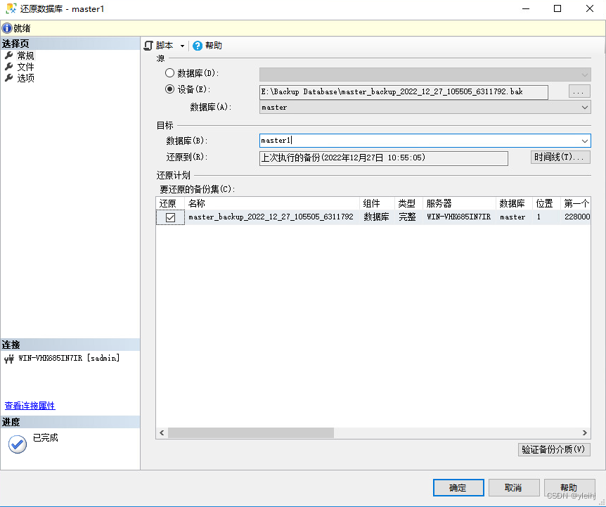Open the source 数据库(A) dropdown showing master
The width and height of the screenshot is (606, 507).
coord(585,107)
